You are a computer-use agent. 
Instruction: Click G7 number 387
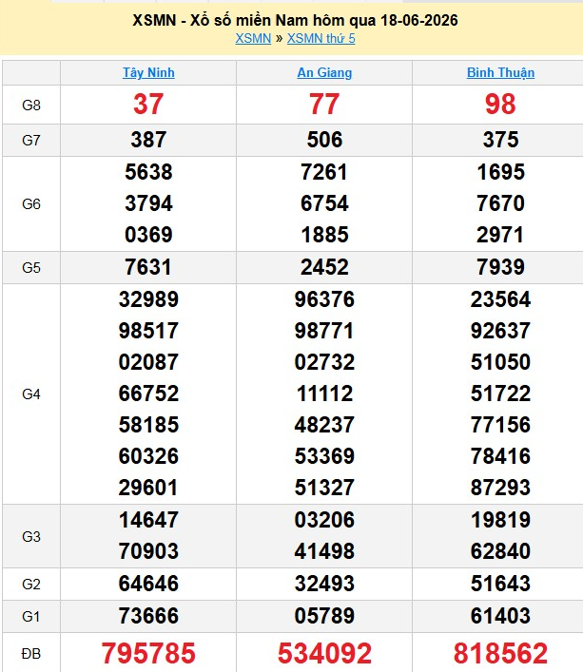point(148,140)
